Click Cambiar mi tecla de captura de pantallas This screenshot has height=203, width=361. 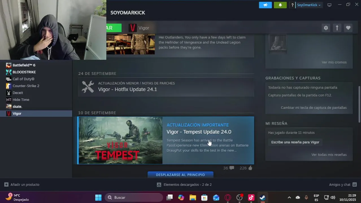pos(314,108)
